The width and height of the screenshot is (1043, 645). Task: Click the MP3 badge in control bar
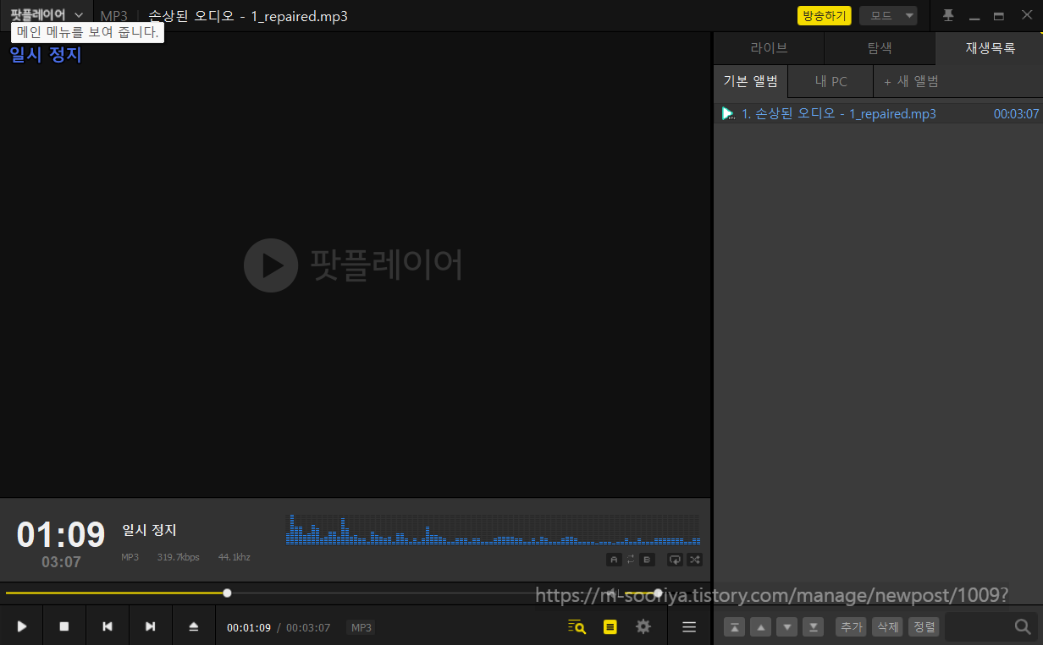click(x=361, y=627)
